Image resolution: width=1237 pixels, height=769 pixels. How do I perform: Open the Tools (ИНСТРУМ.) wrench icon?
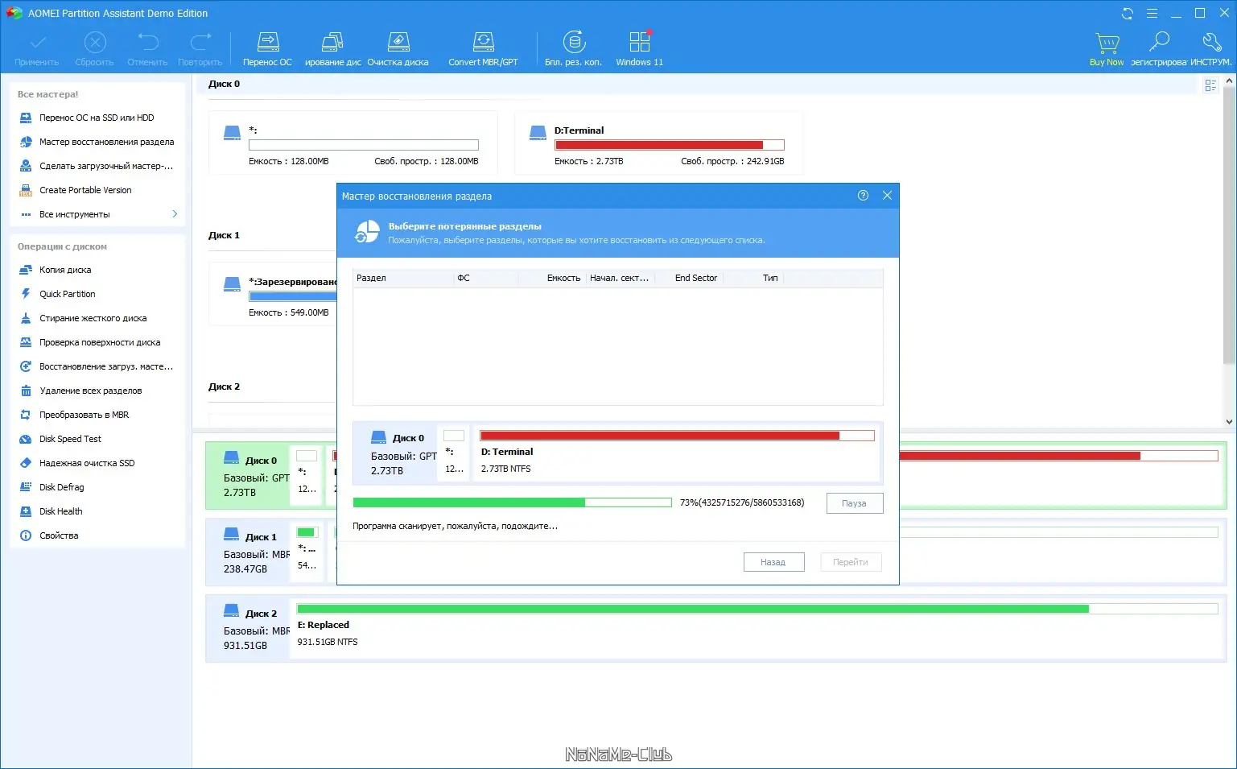point(1211,48)
